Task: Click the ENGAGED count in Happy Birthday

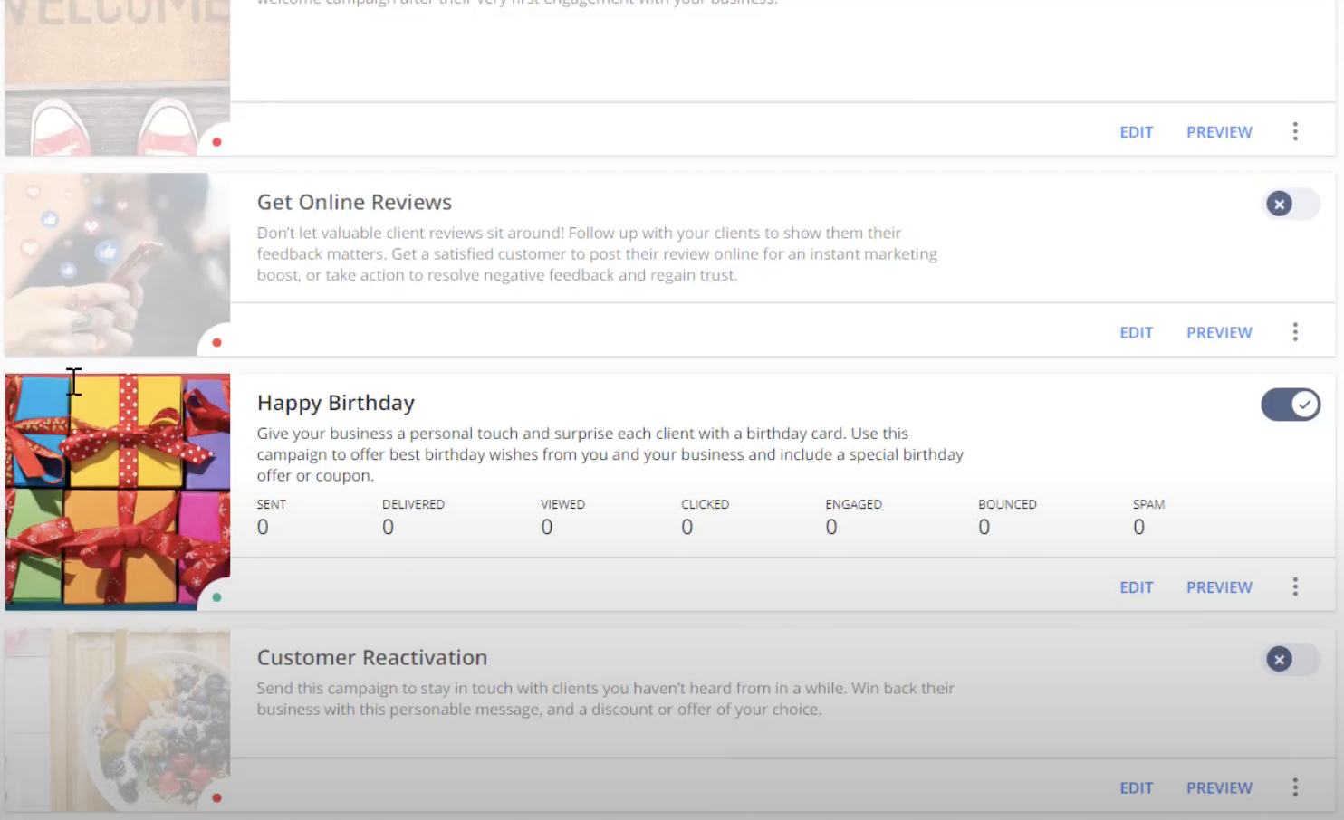Action: pyautogui.click(x=831, y=527)
